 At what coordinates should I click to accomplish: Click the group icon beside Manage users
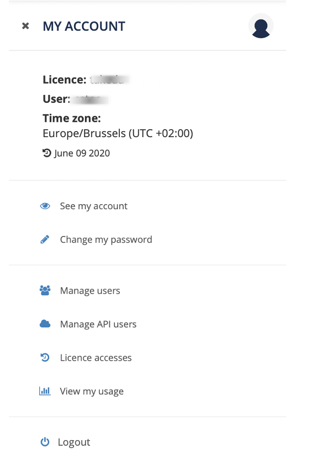[45, 291]
